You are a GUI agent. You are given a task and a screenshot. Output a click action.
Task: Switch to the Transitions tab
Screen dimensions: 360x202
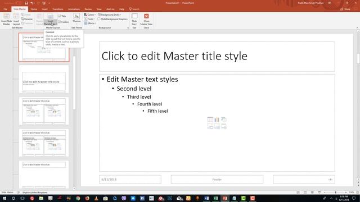58,9
